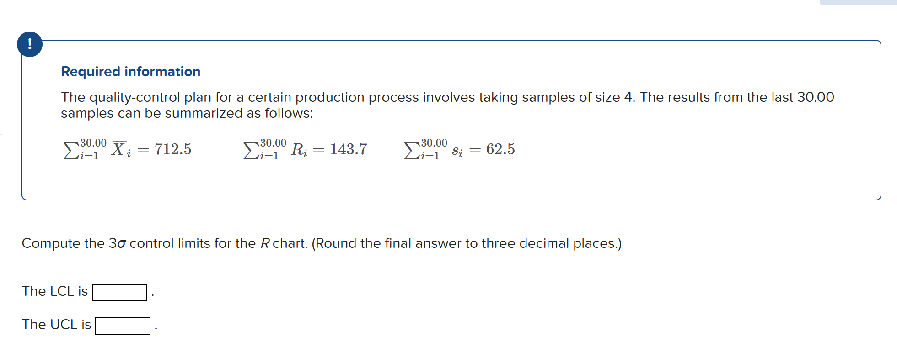Select the Required information heading
The width and height of the screenshot is (897, 352).
(131, 71)
